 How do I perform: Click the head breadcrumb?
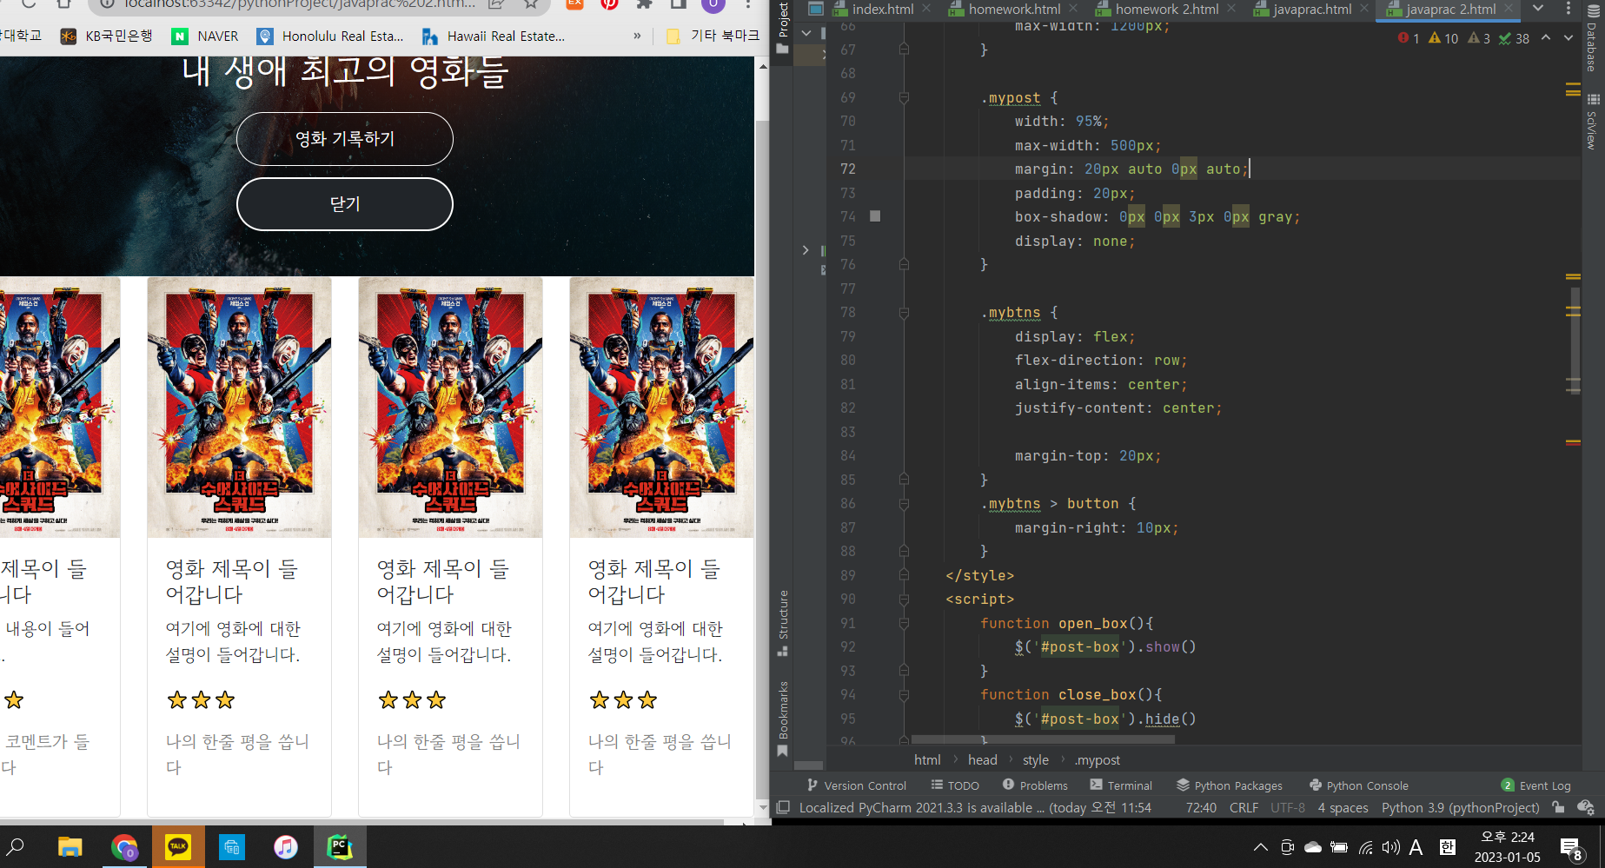983,760
